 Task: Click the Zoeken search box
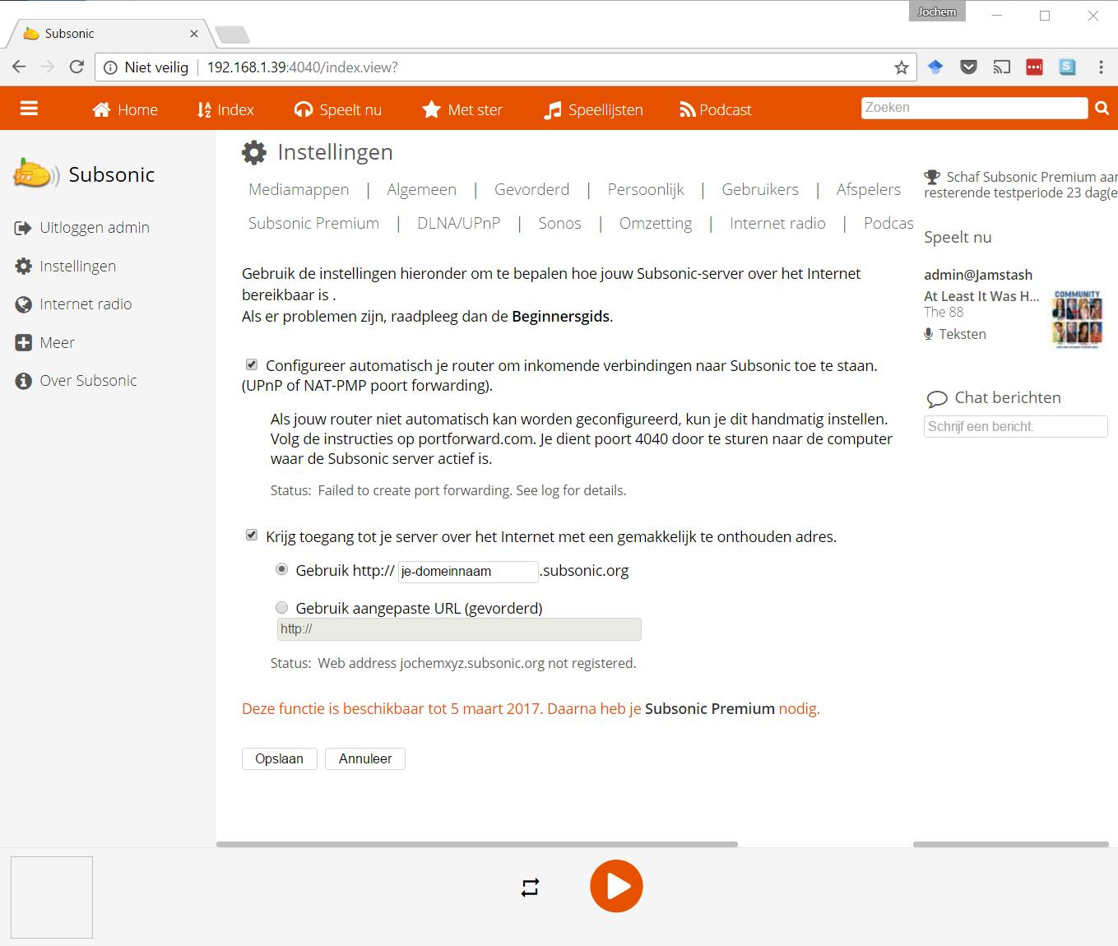[x=975, y=108]
